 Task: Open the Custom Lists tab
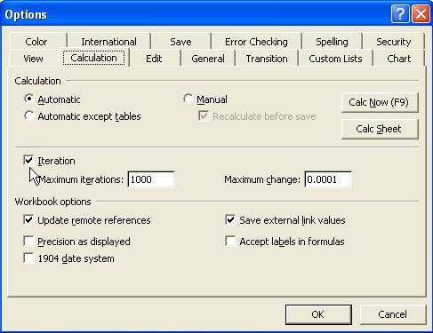(x=335, y=59)
